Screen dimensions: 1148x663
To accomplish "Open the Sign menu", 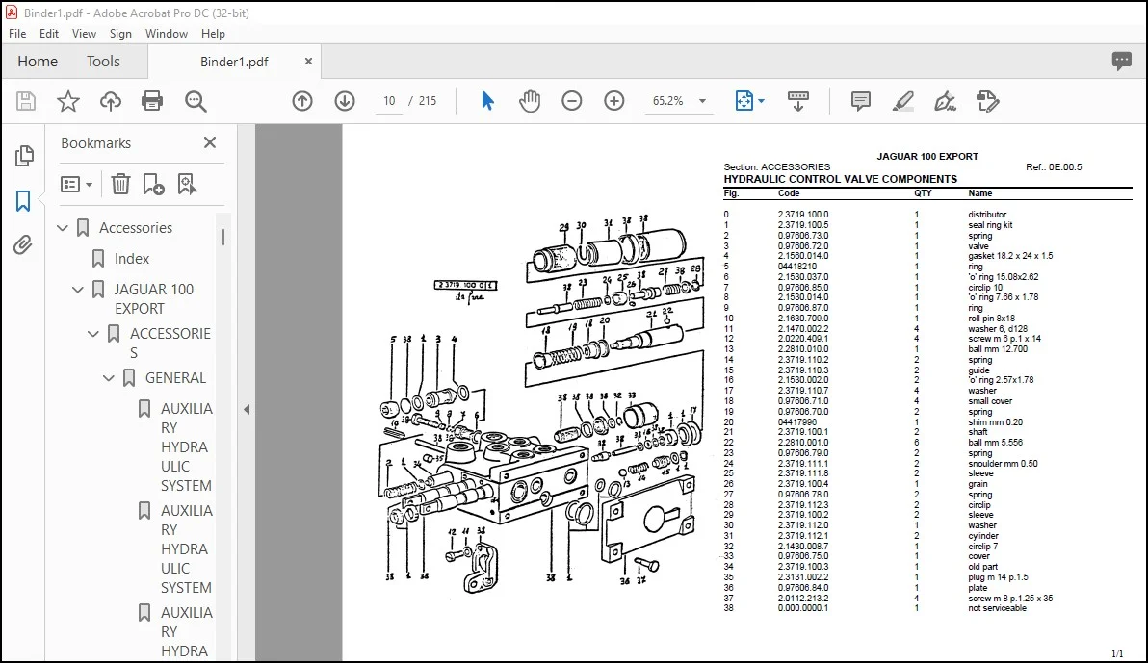I will click(x=120, y=34).
